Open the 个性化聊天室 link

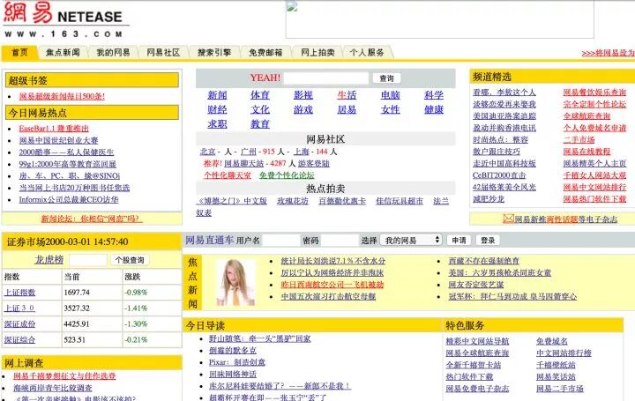point(228,175)
